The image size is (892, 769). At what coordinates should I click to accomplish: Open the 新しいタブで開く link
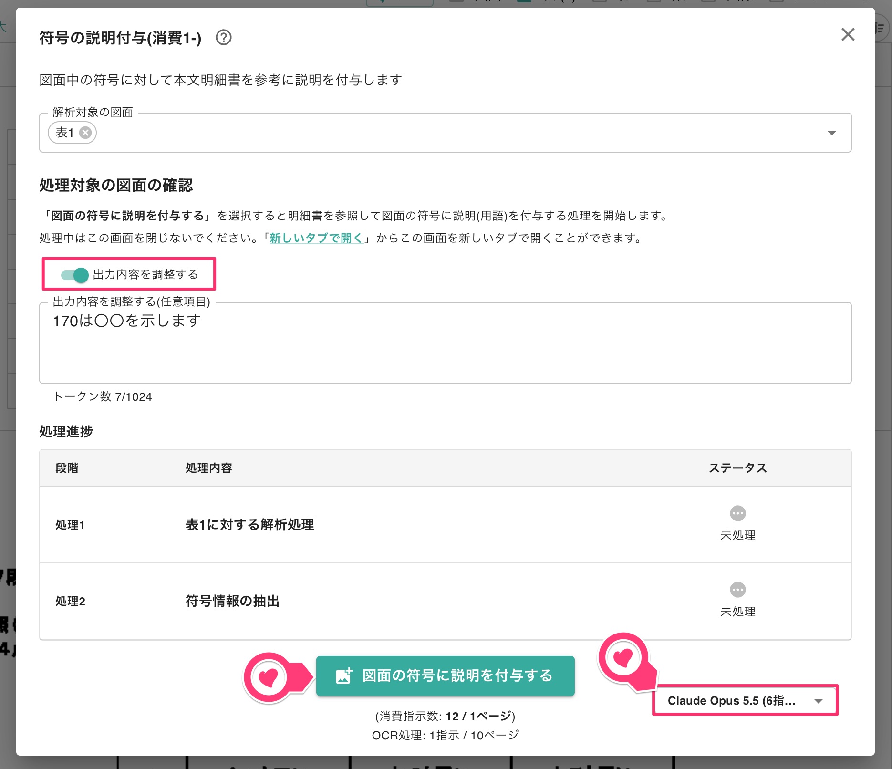[x=316, y=238]
